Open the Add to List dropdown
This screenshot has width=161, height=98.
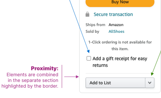pos(120,83)
